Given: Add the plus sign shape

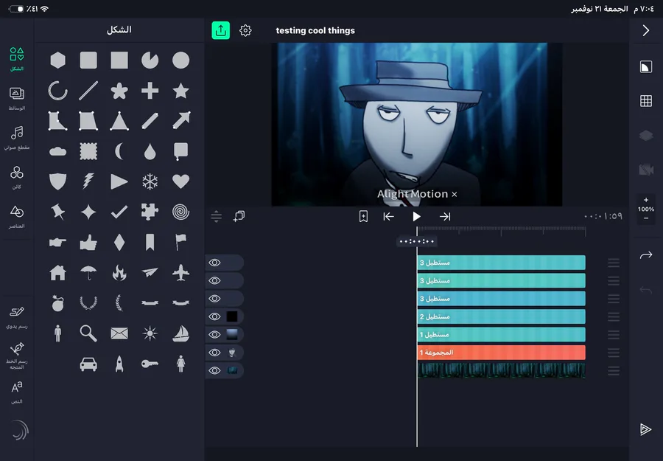Looking at the screenshot, I should pos(150,91).
